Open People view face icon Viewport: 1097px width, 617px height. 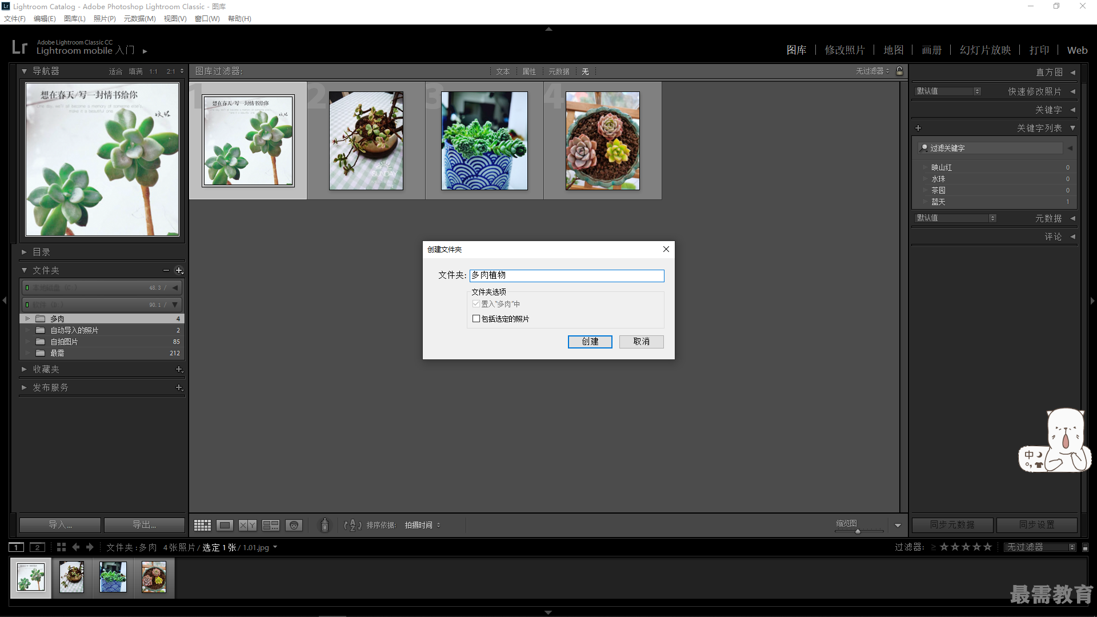point(294,525)
